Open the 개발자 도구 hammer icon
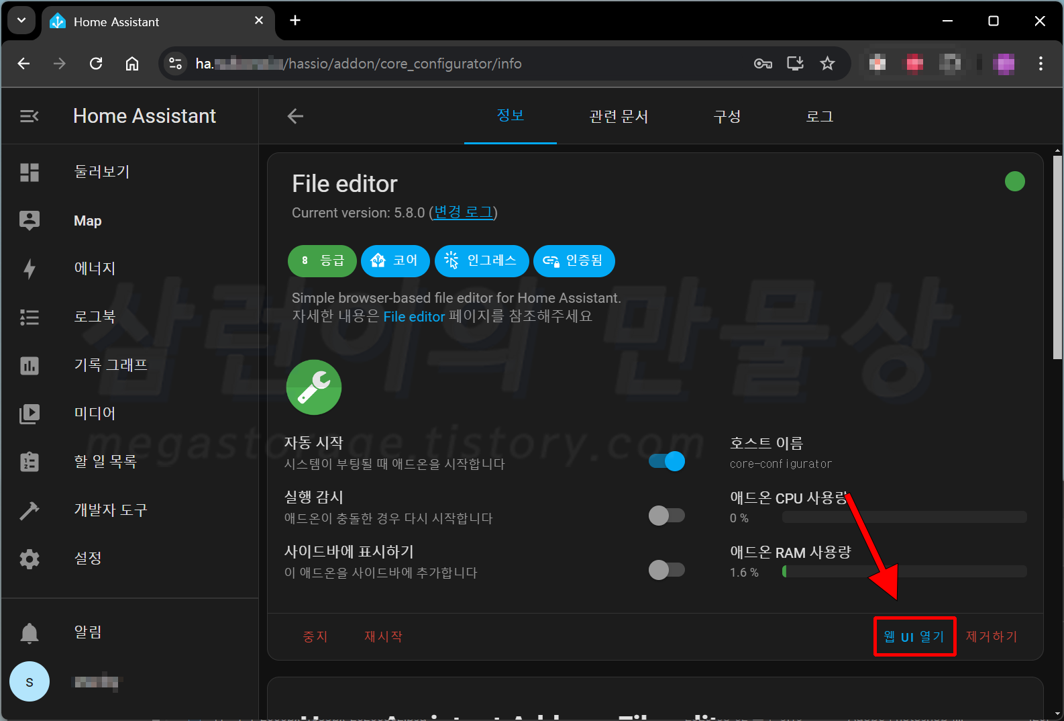Screen dimensions: 1064x721 (30, 511)
